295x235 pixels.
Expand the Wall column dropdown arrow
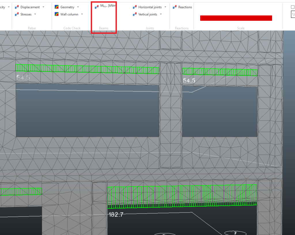point(82,14)
